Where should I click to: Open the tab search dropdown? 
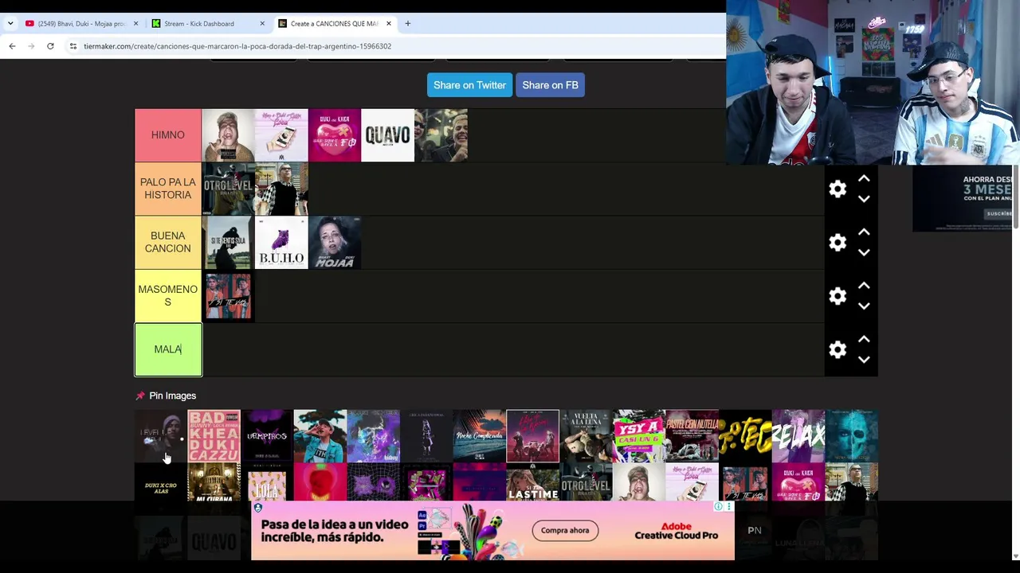10,23
